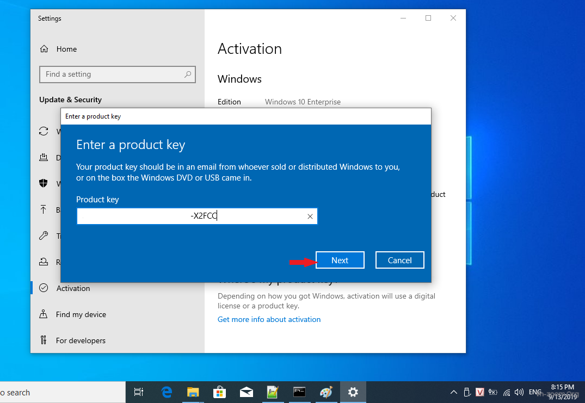Open Backup via the up-arrow sidebar icon
Screen dimensions: 585x403
(44, 209)
